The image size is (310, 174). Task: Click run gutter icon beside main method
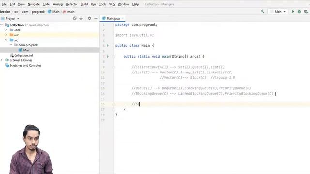tap(108, 57)
